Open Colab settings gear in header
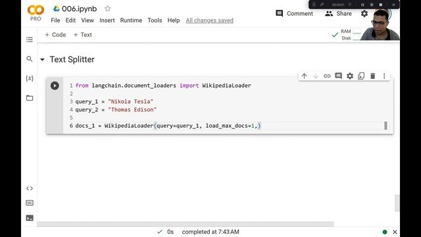The height and width of the screenshot is (237, 421). (364, 13)
